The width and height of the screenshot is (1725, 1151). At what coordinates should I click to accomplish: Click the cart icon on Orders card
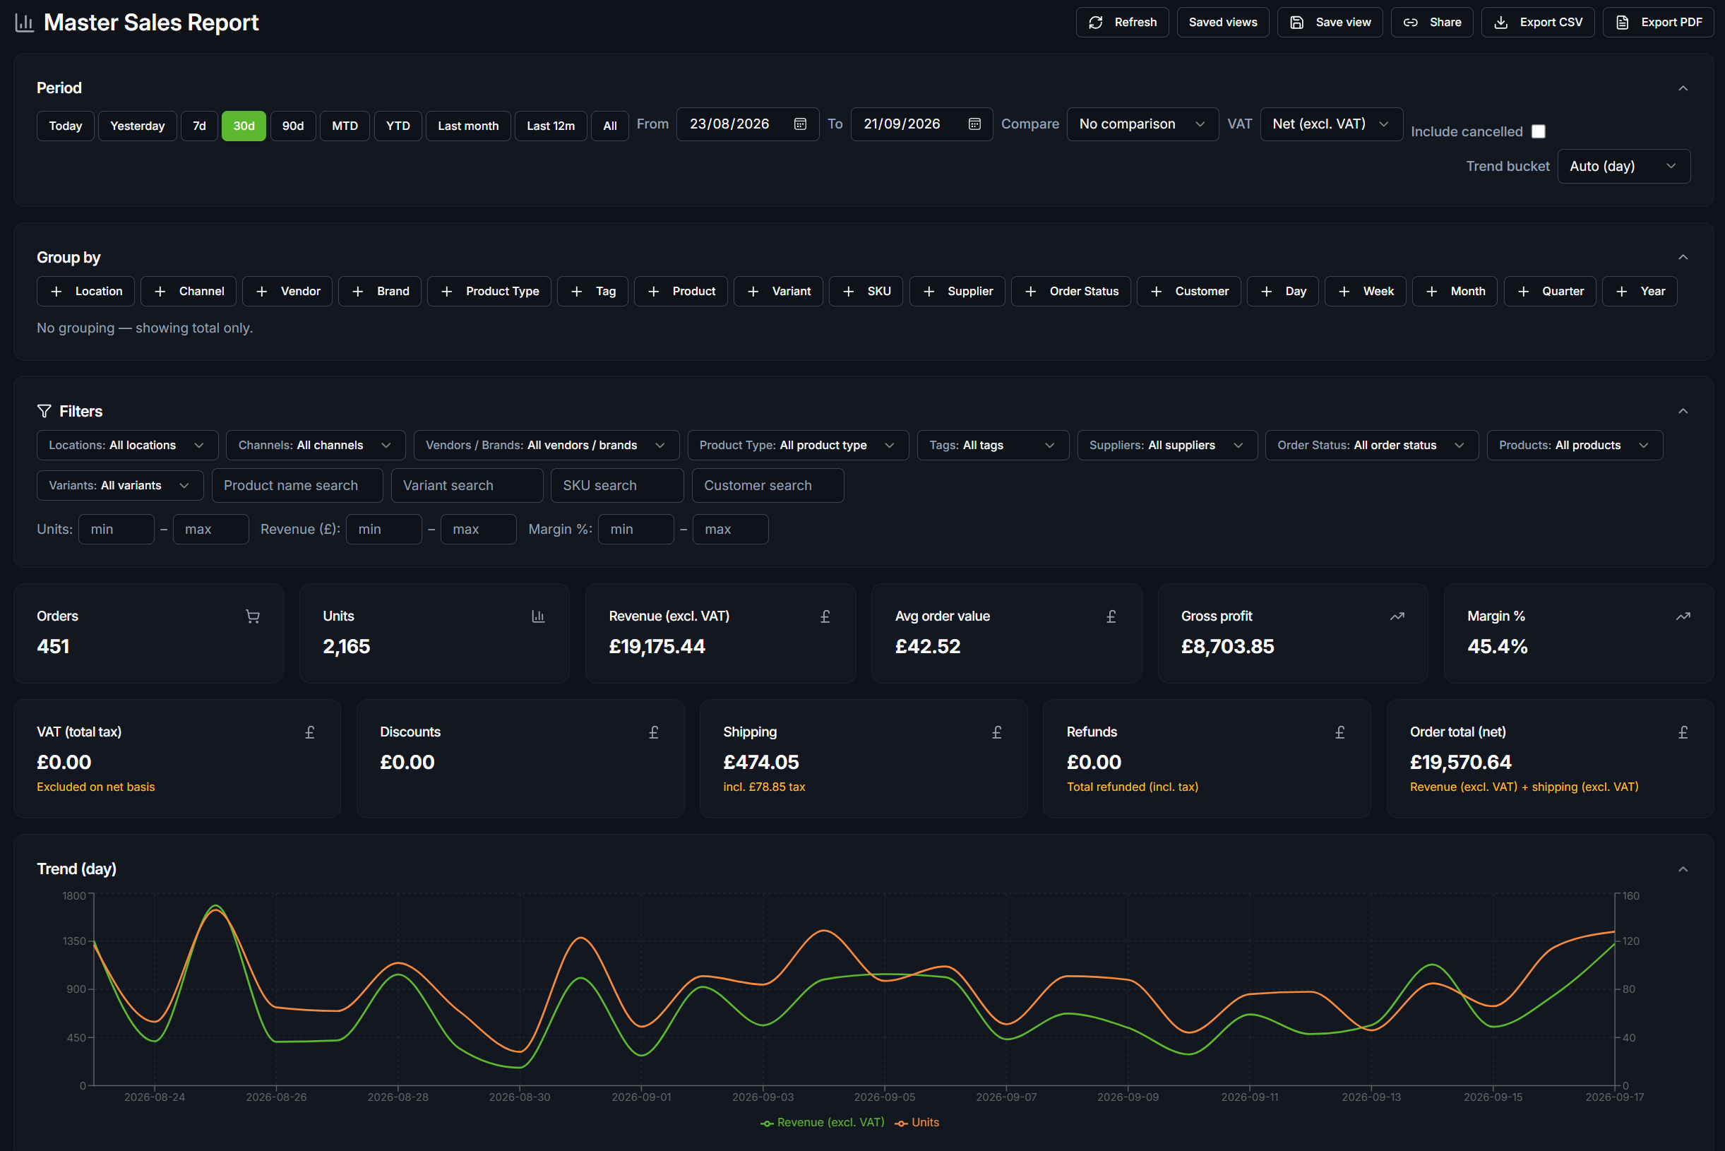[253, 616]
